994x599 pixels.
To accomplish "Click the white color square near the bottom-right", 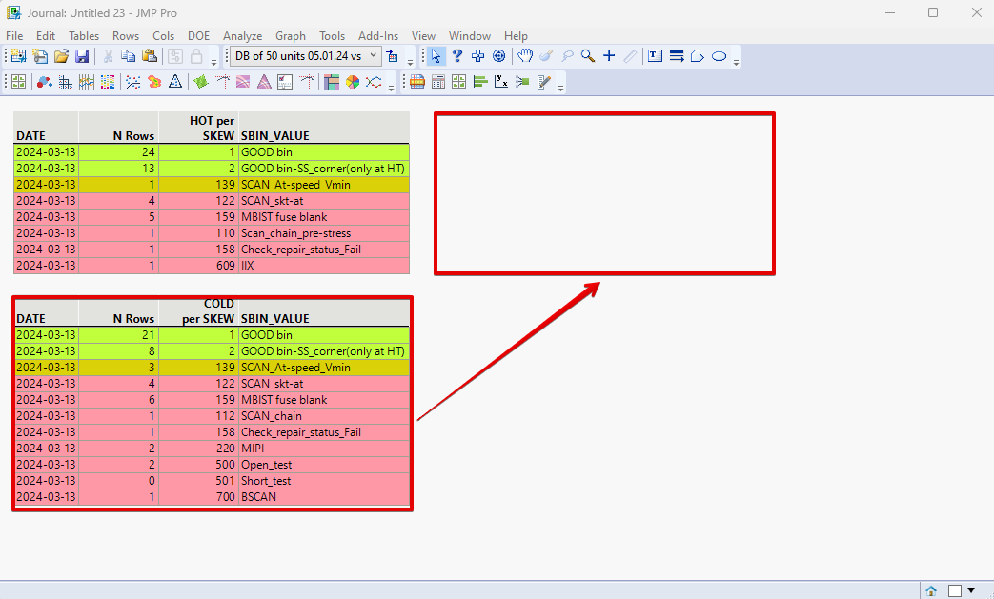I will (956, 590).
